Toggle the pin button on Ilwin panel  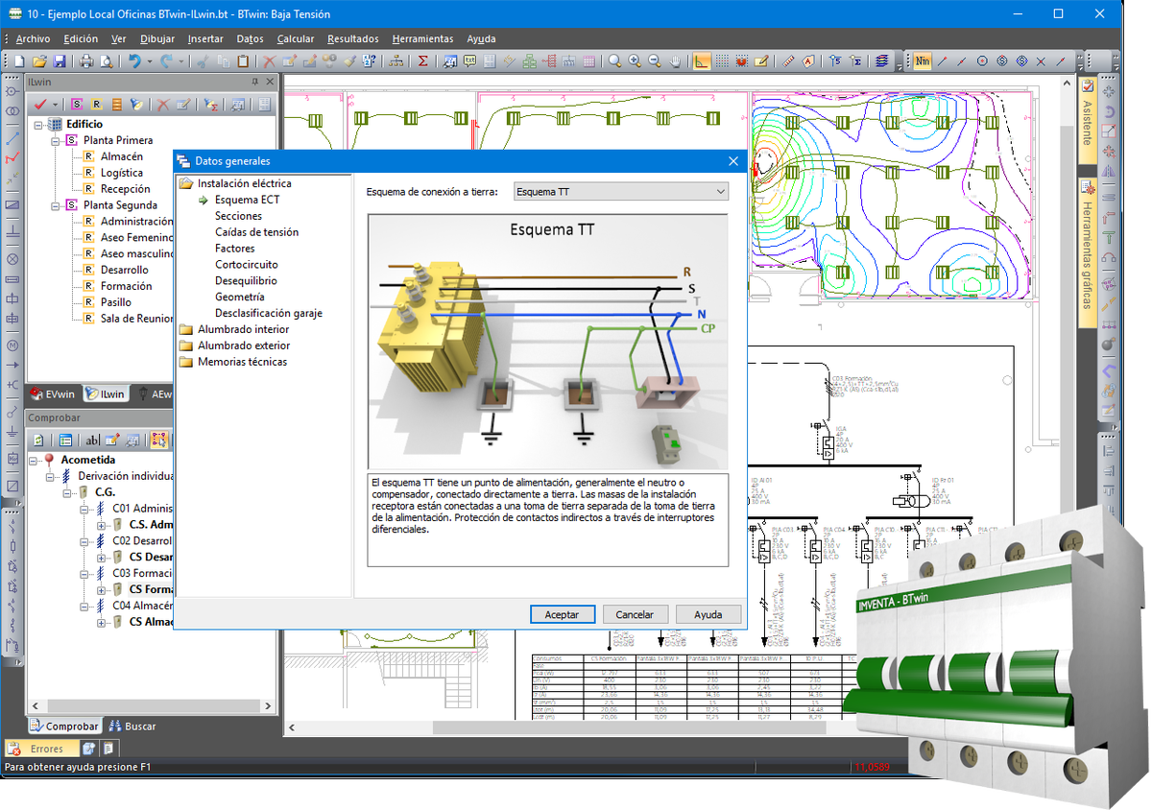pos(254,82)
